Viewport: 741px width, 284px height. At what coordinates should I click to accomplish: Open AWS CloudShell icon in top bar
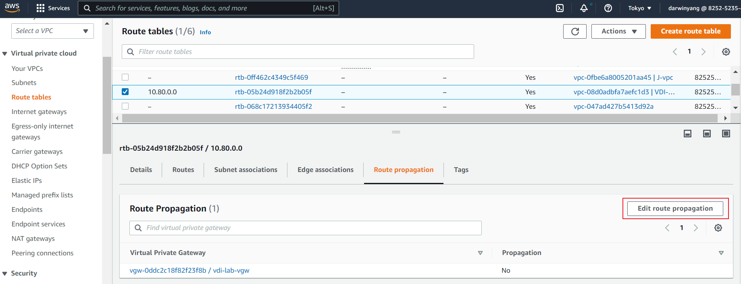click(x=560, y=8)
